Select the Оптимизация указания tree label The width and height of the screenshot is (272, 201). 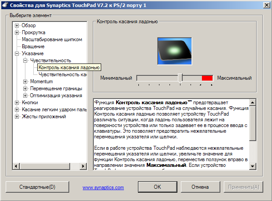56,95
